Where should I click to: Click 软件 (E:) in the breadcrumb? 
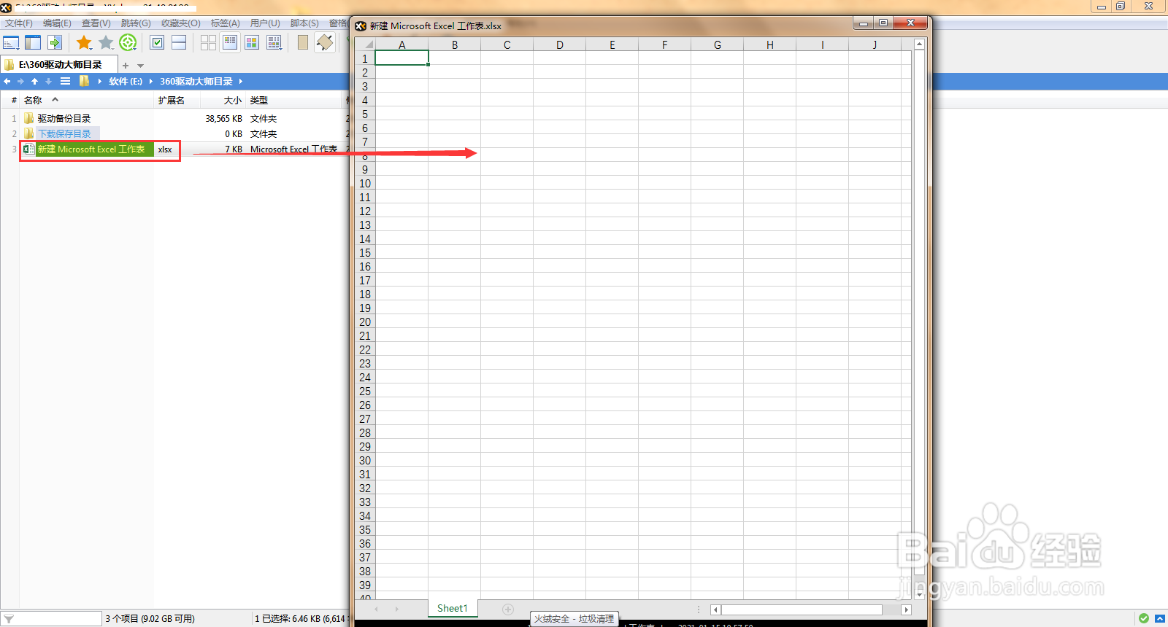[x=126, y=82]
